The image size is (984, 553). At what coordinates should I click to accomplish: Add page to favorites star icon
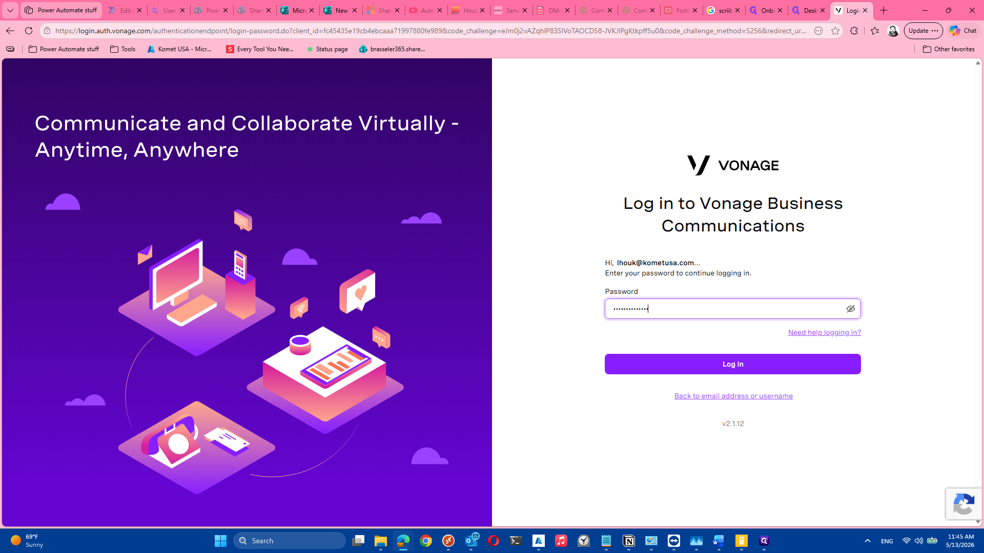pyautogui.click(x=835, y=31)
